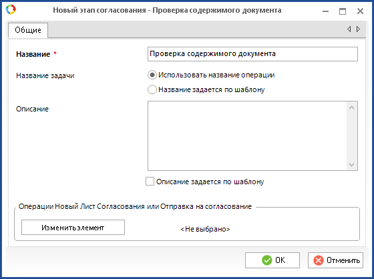Confirm the dialog with OK
This screenshot has height=279, width=374.
tap(272, 260)
